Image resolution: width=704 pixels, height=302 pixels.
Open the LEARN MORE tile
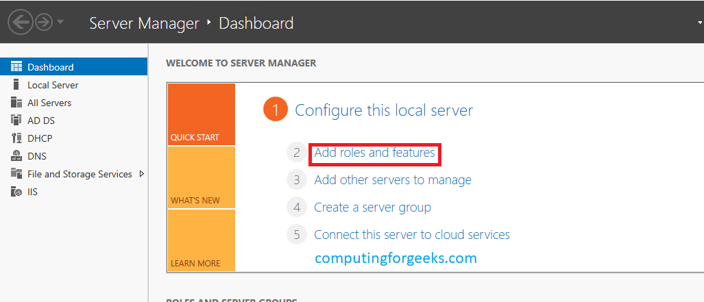point(201,240)
